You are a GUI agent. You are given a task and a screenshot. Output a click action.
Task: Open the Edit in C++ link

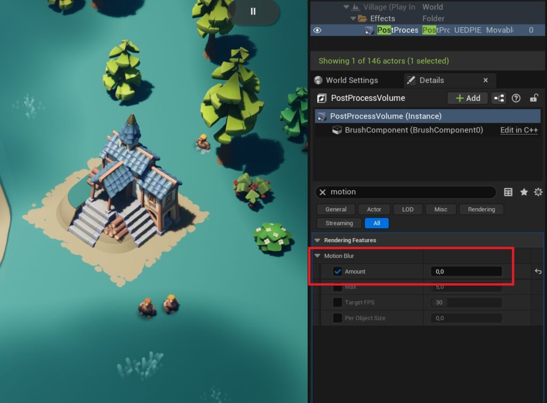click(519, 130)
